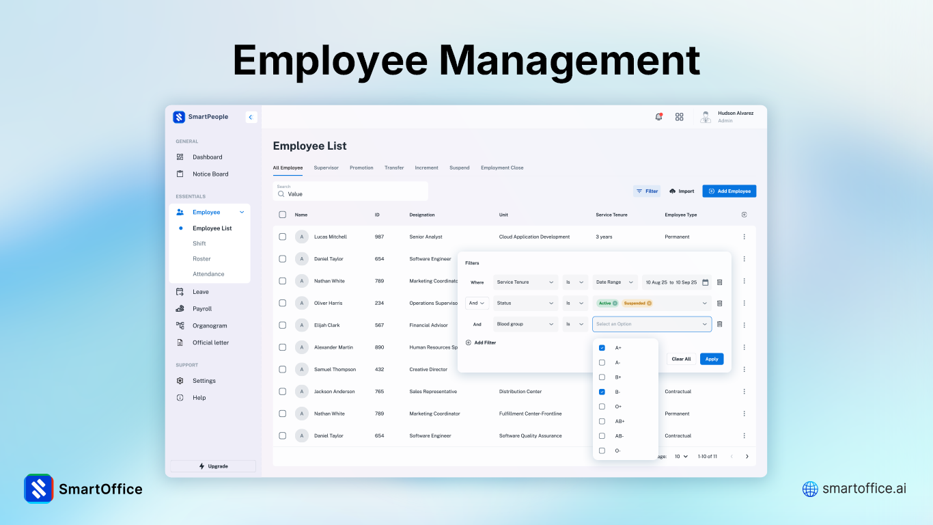Apply the configured filters
Screen dimensions: 933x525
tap(711, 358)
